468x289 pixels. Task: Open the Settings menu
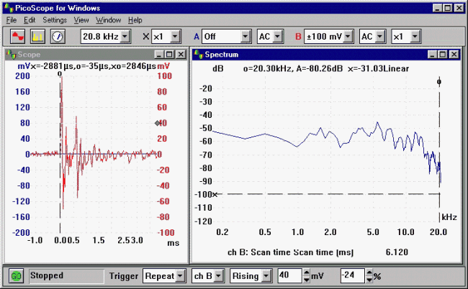(55, 19)
